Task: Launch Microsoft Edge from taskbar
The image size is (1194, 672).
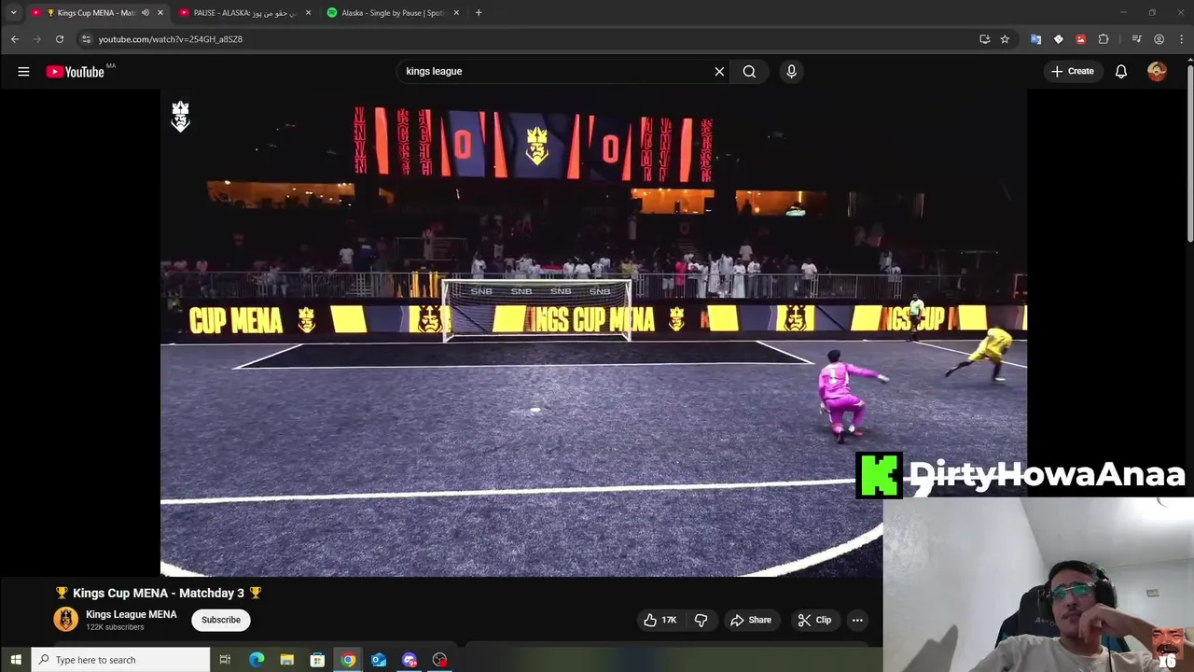Action: 256,660
